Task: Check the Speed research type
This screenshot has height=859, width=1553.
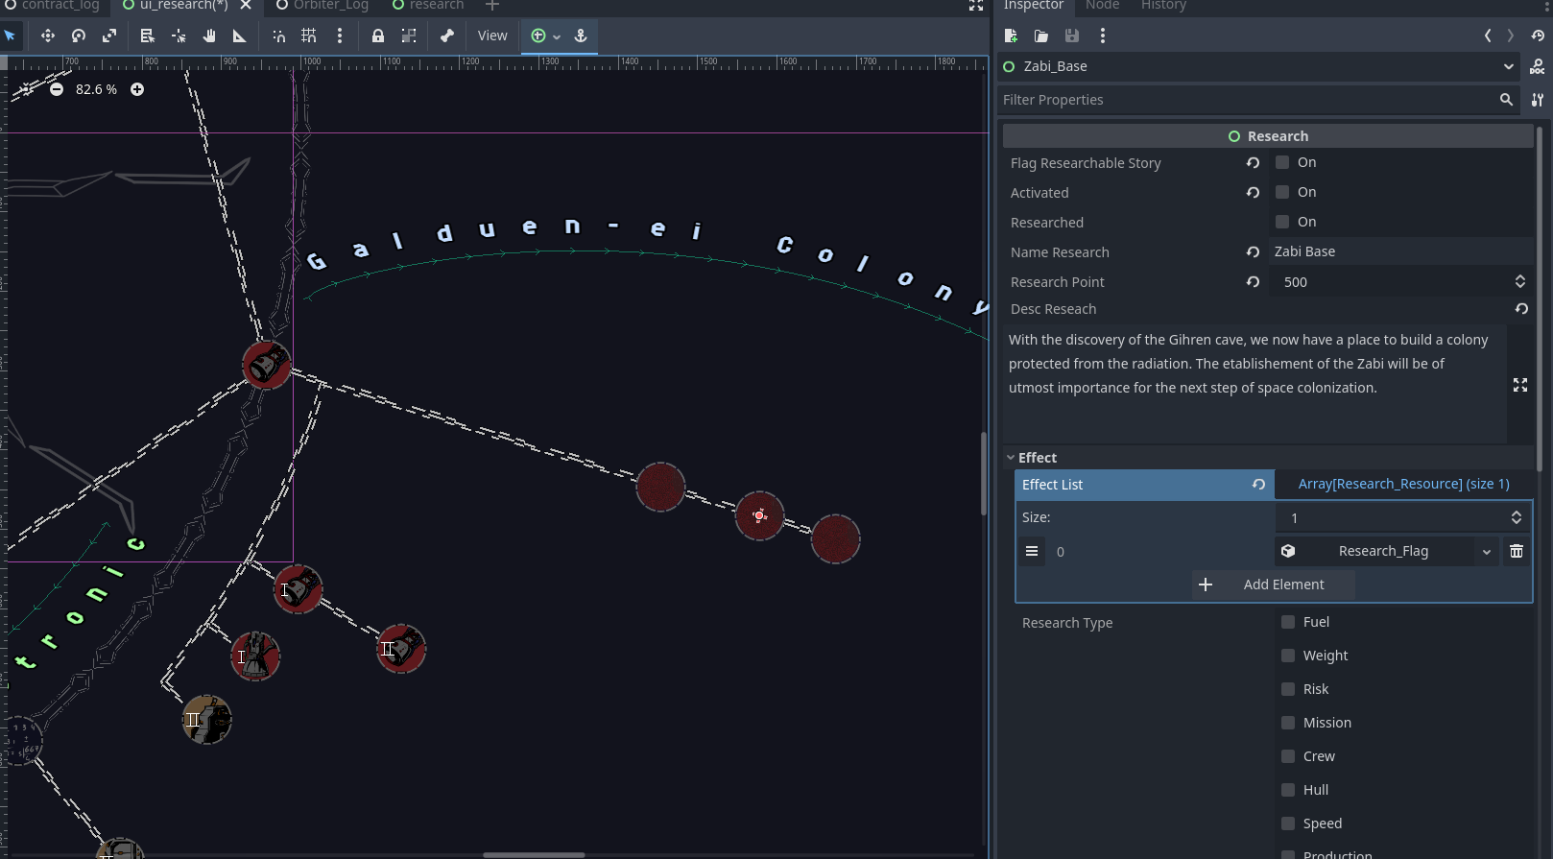Action: [x=1288, y=823]
